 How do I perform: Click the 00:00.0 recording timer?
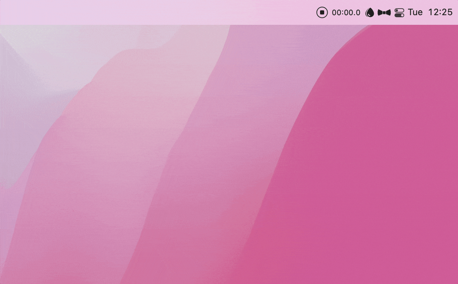(346, 13)
